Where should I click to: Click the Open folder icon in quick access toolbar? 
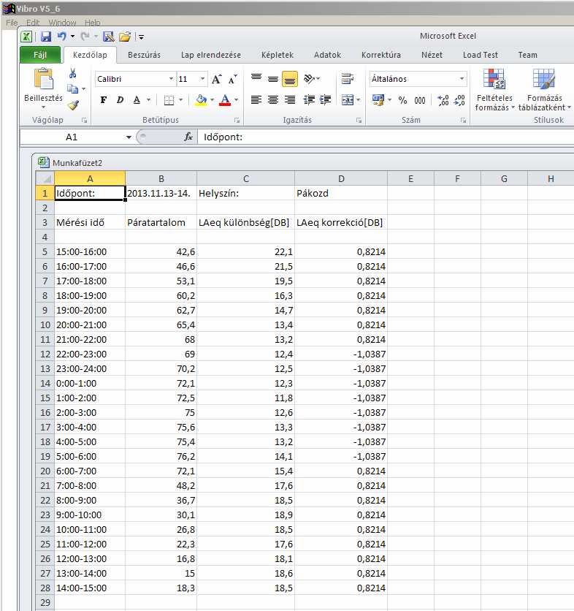tap(125, 37)
